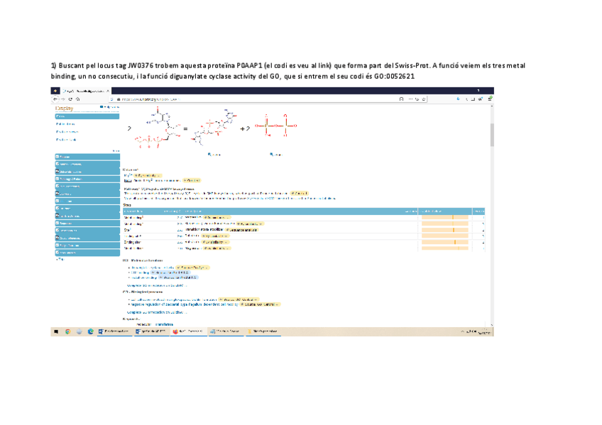
Task: Switch to Feature viewer in Display menu
Action: coord(67,131)
